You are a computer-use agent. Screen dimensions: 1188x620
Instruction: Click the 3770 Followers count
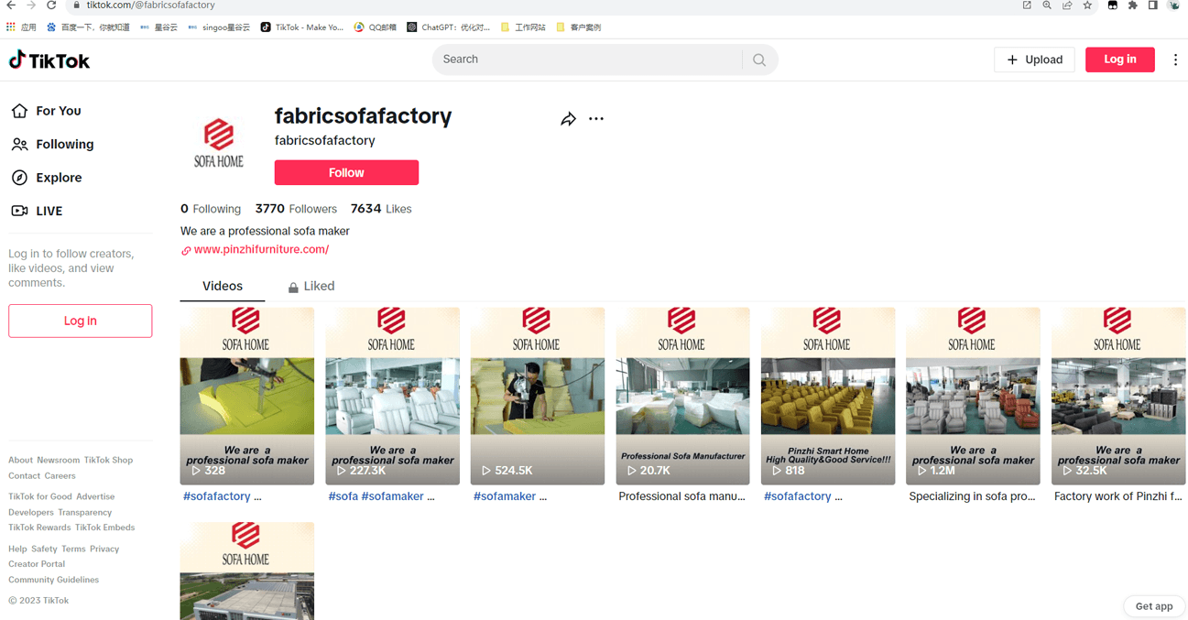point(296,209)
